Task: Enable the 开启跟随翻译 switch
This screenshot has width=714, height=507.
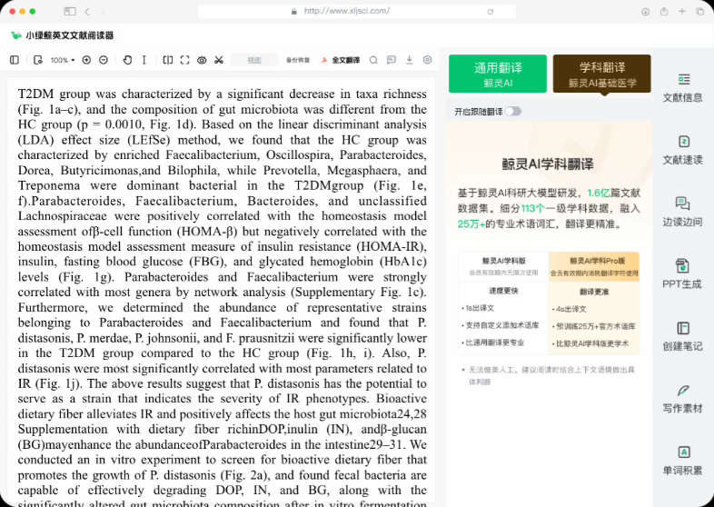Action: pyautogui.click(x=513, y=111)
